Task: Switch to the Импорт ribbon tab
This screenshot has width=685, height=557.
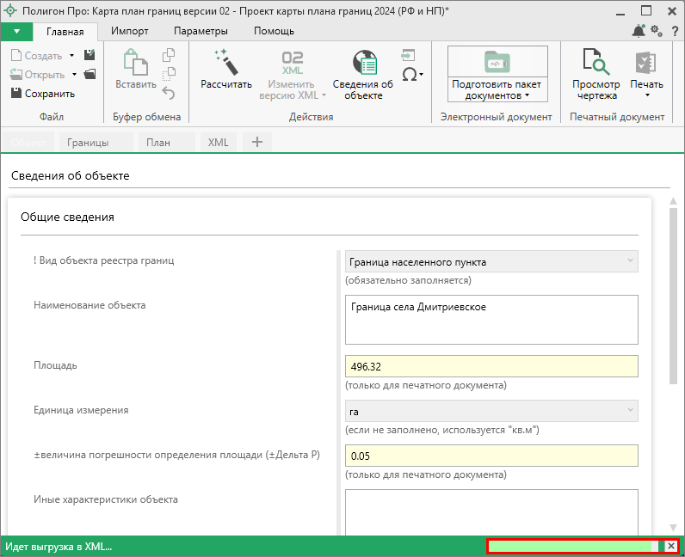Action: pyautogui.click(x=129, y=31)
